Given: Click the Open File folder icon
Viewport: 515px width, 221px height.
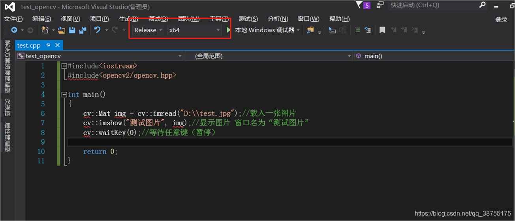Looking at the screenshot, I should pos(61,30).
